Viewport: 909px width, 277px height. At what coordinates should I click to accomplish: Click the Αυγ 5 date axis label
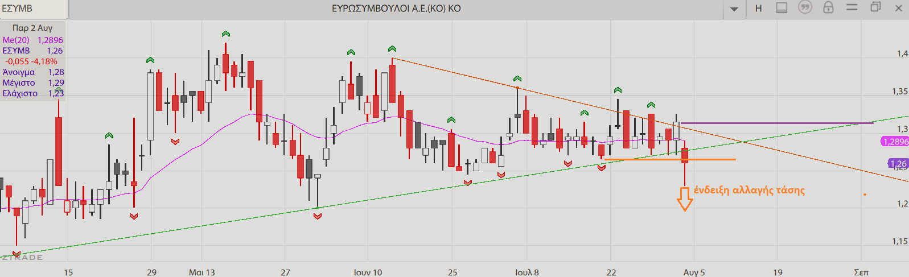point(694,272)
